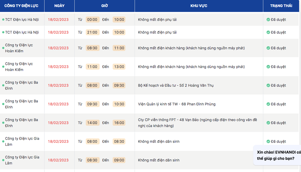Click generator-source area text in 08:30 Hoàn Kiếm row
This screenshot has width=301, height=172.
coord(191,48)
